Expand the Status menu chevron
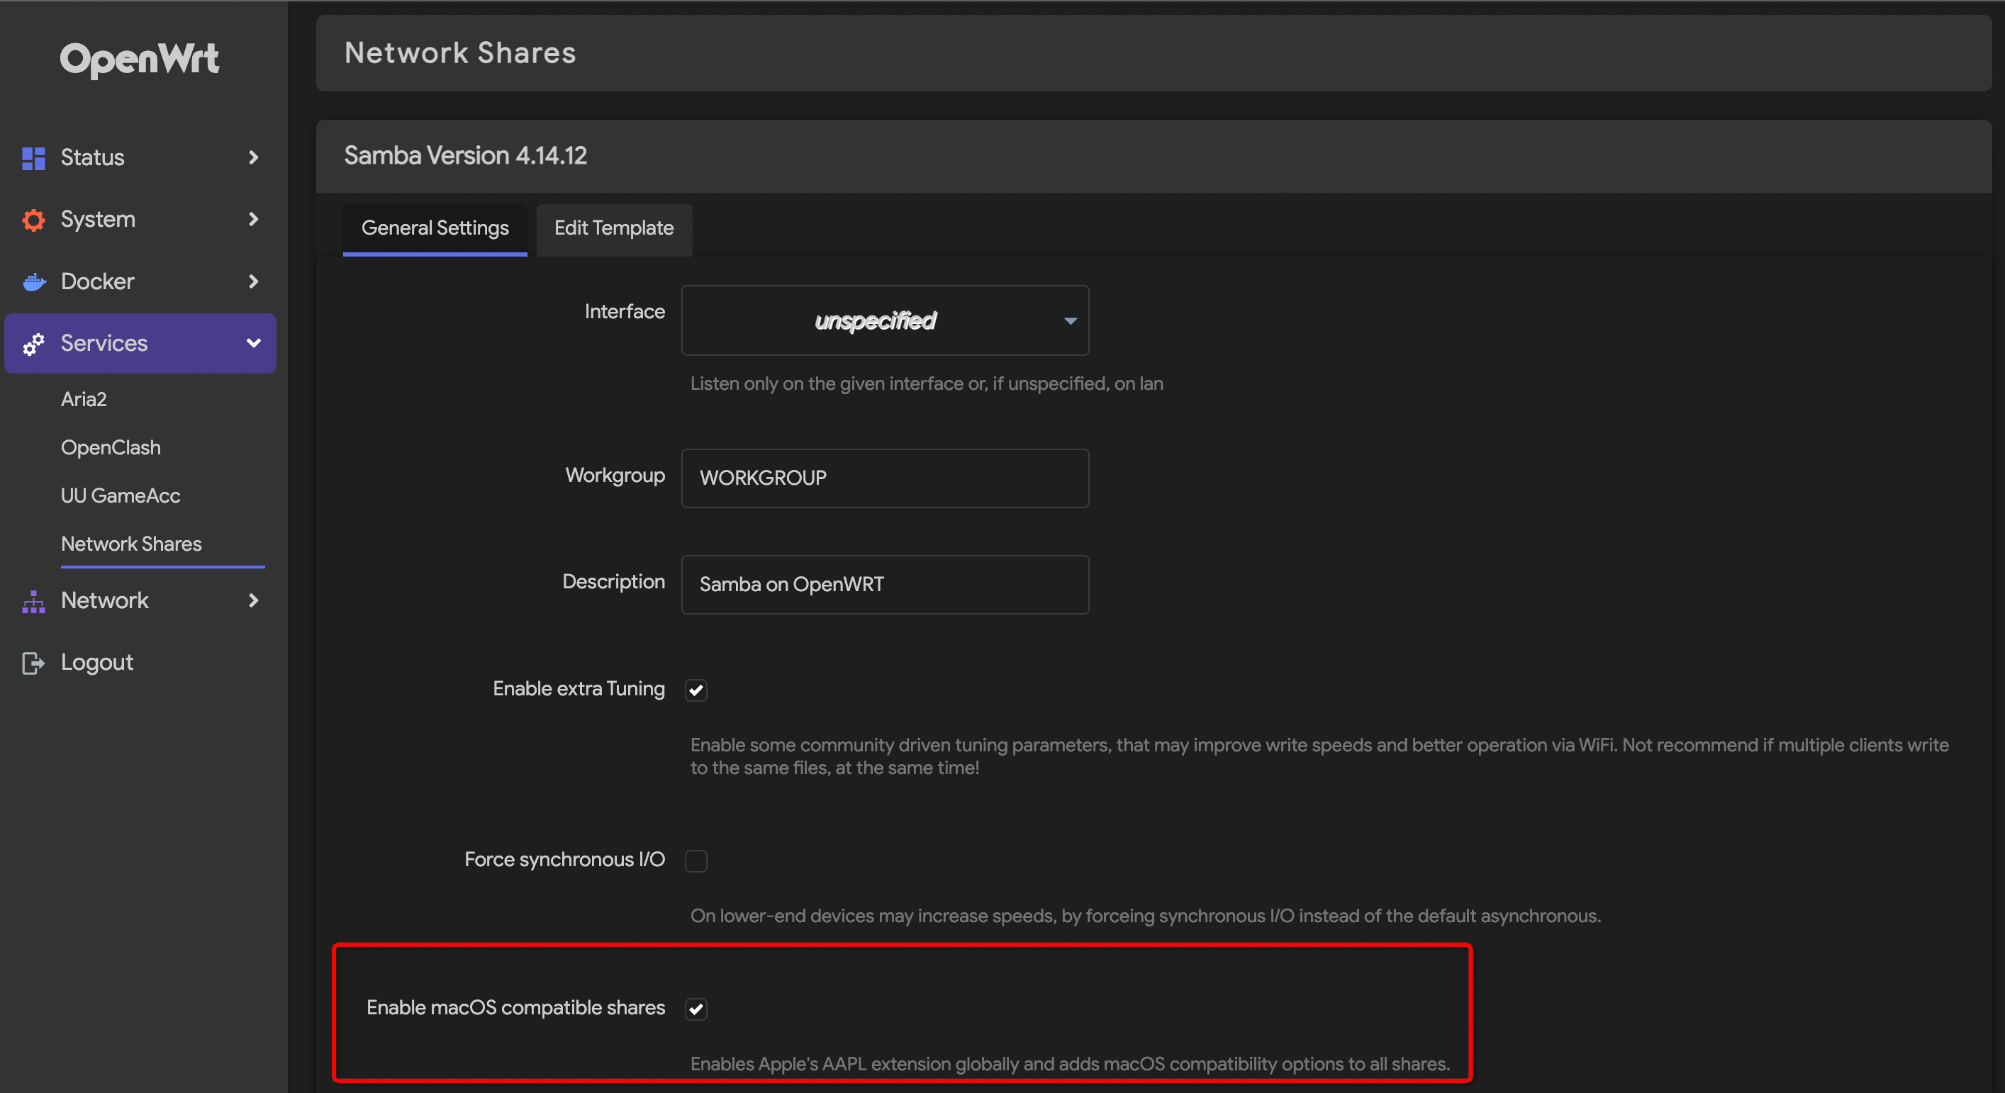This screenshot has height=1093, width=2005. (253, 158)
